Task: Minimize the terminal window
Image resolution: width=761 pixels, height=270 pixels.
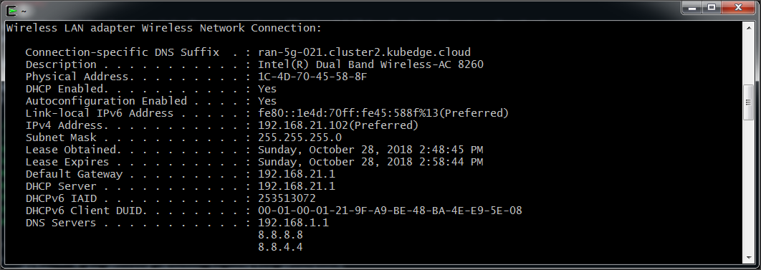Action: [692, 9]
